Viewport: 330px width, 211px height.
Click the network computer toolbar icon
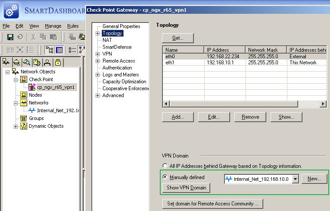point(82,37)
